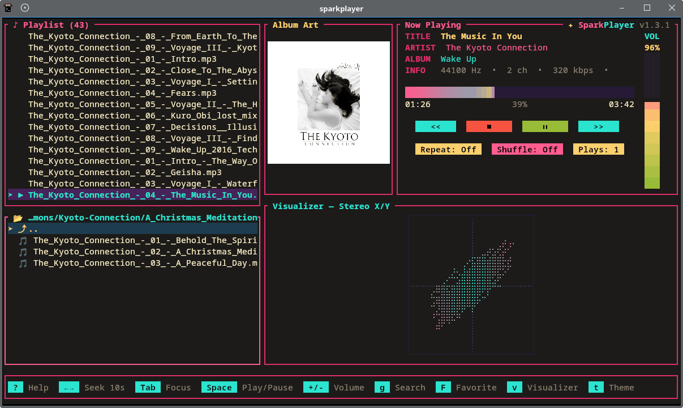683x408 pixels.
Task: Go up to parent folder '..'
Action: point(132,229)
